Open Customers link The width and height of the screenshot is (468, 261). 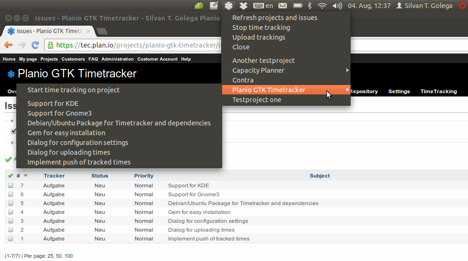click(x=73, y=59)
